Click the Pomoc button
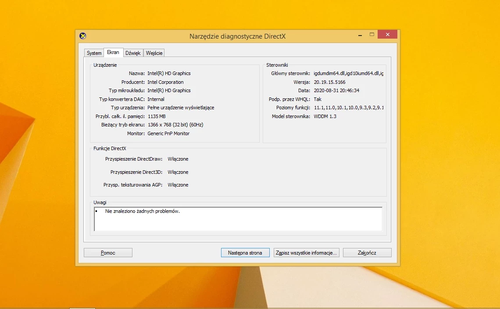Screen dimensions: 500x309 click(108, 253)
